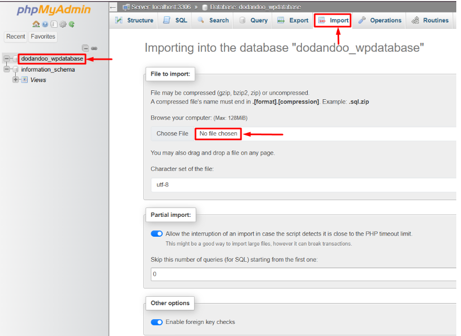
Task: Click the Views icon in tree
Action: click(25, 80)
